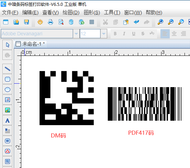Create a new label document

[6, 22]
